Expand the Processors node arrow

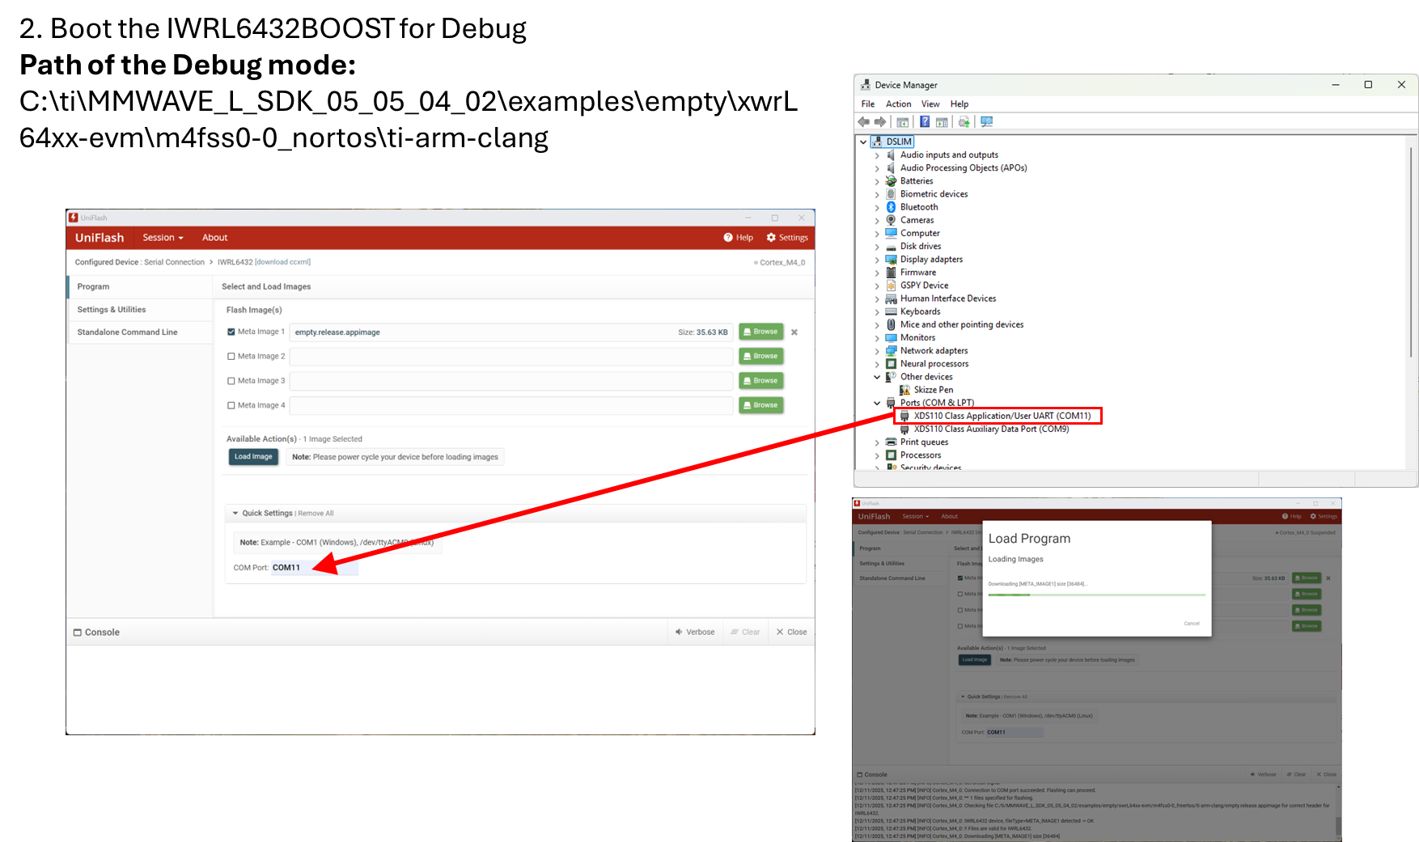[x=877, y=455]
